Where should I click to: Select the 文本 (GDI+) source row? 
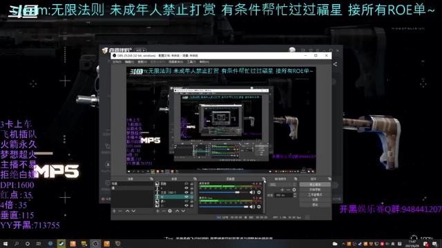174,192
